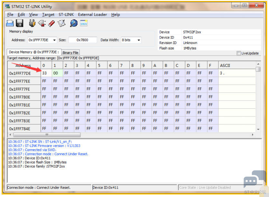Click the Size input field 0x7800
The width and height of the screenshot is (269, 197).
(x=82, y=40)
